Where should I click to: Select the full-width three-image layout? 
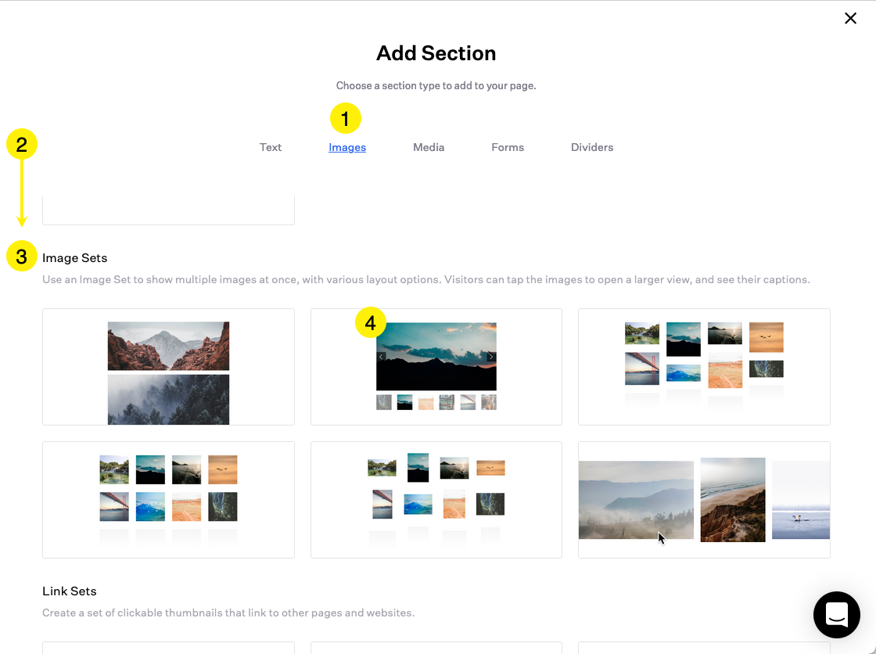703,500
